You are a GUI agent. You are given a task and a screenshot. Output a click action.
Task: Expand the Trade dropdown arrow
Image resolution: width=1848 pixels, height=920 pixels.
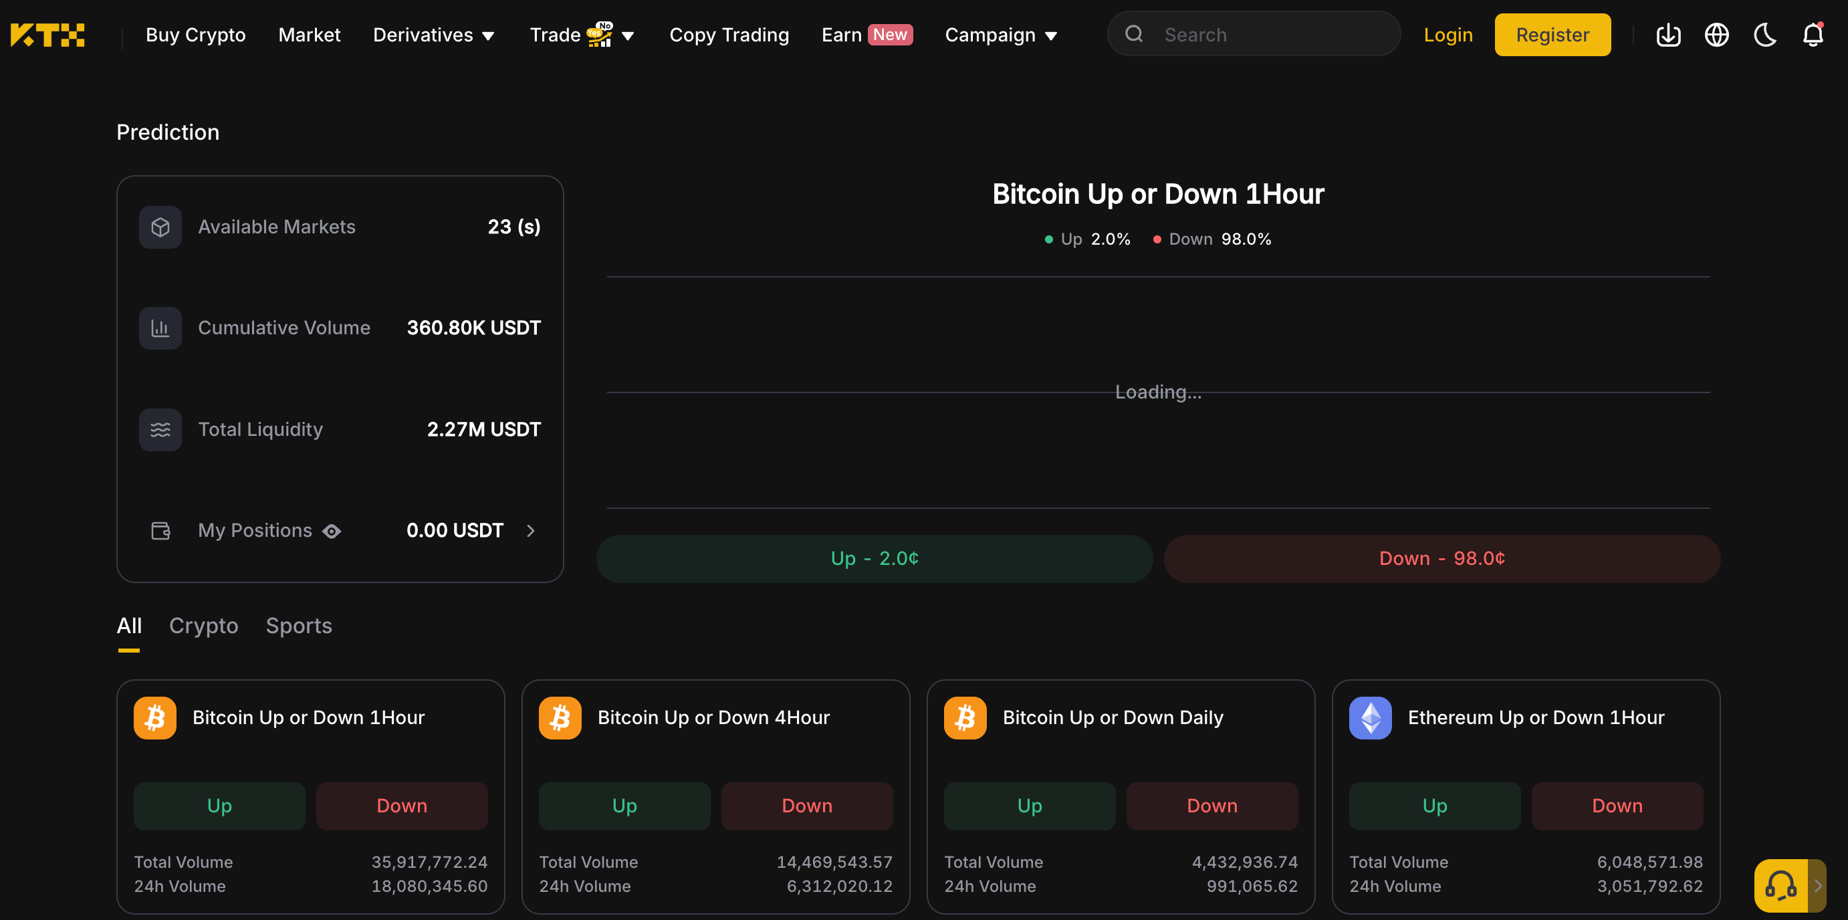click(x=628, y=36)
